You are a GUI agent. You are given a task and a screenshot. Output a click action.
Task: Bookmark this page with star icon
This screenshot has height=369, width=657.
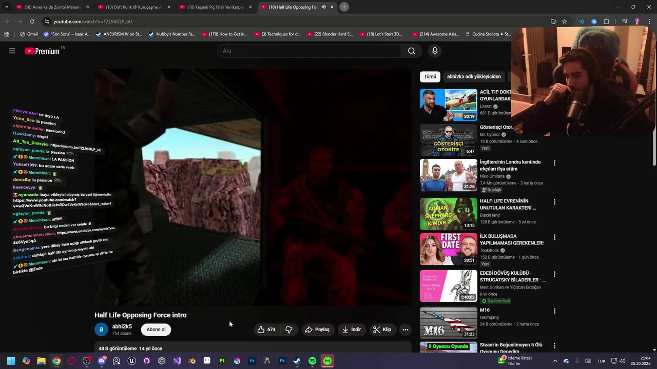565,22
